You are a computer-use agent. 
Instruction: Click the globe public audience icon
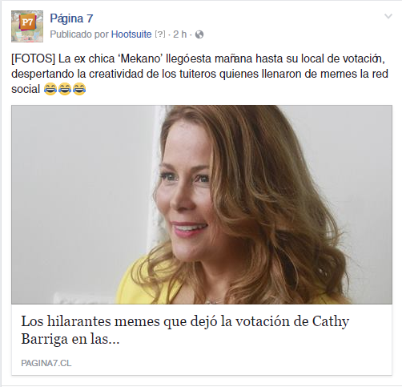[x=199, y=34]
